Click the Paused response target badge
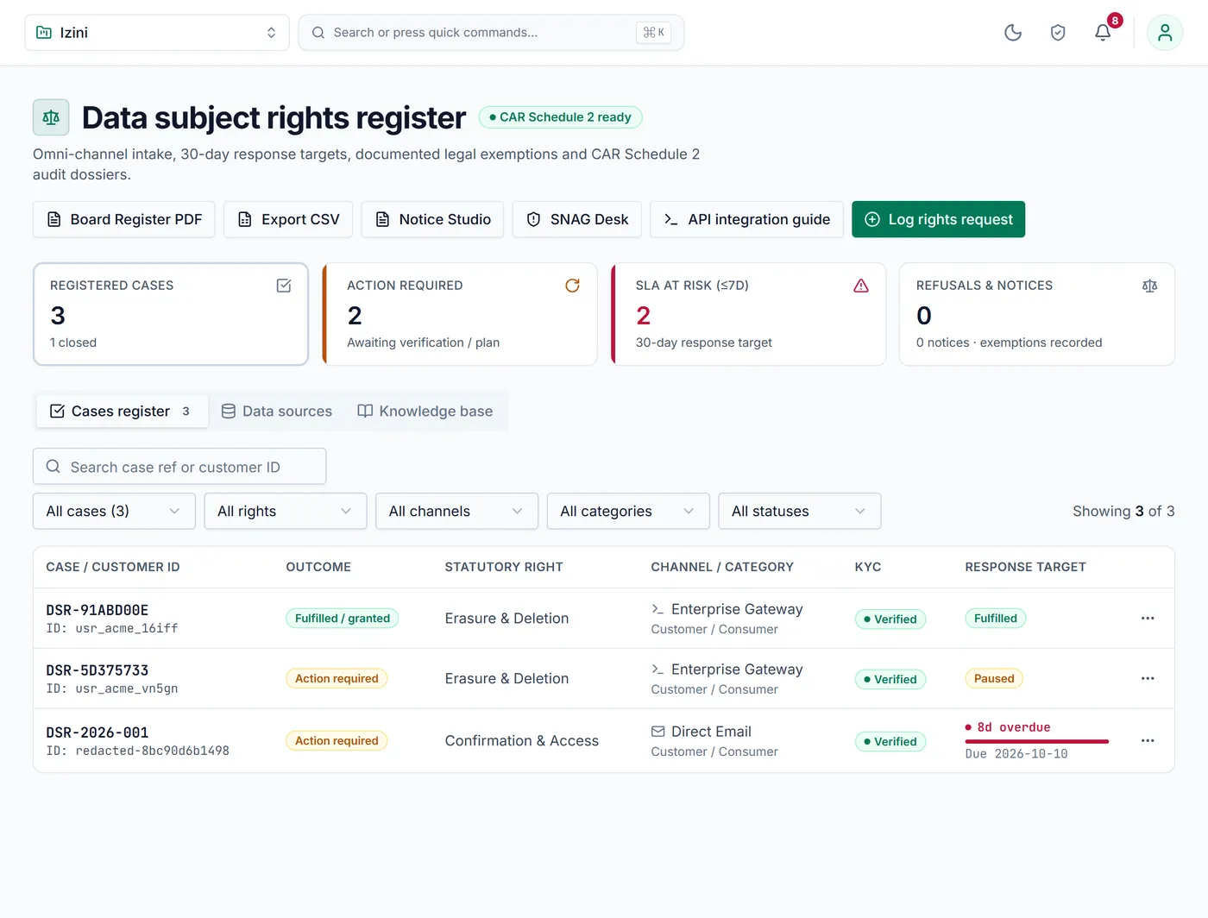The image size is (1208, 918). pos(994,679)
